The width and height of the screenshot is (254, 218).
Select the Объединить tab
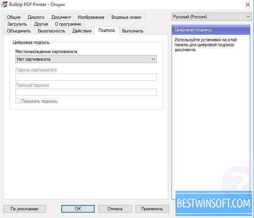pos(19,31)
